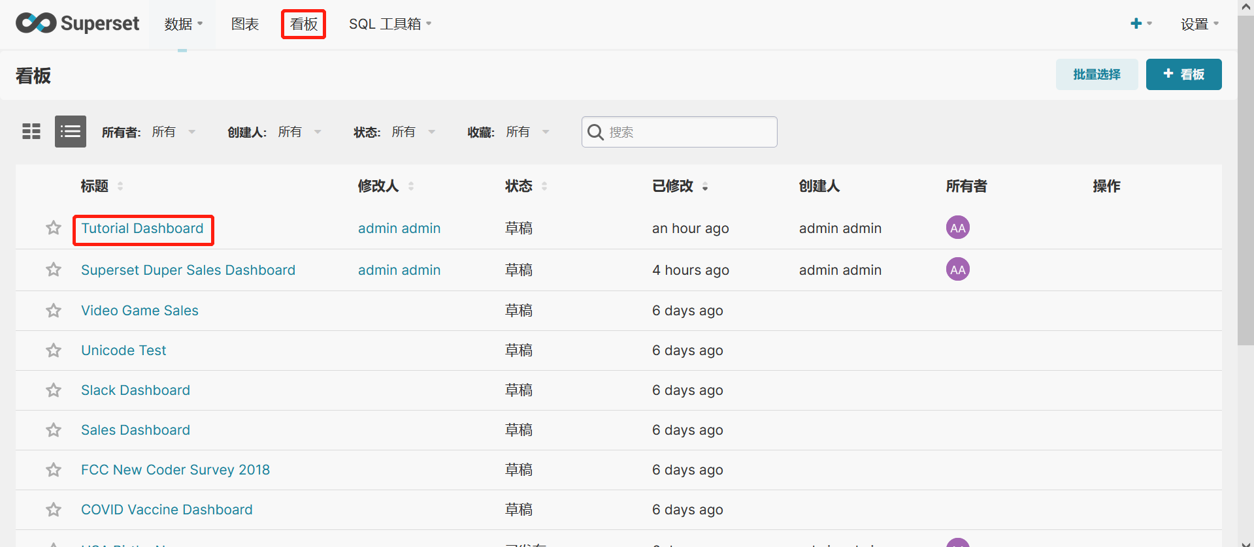This screenshot has width=1254, height=547.
Task: Star the Slack Dashboard row
Action: [x=54, y=390]
